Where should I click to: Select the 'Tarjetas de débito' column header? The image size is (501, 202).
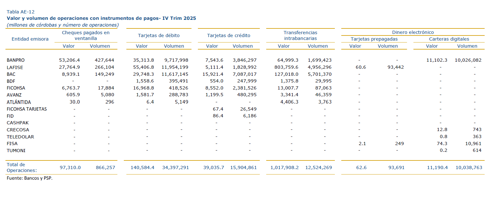(x=159, y=35)
